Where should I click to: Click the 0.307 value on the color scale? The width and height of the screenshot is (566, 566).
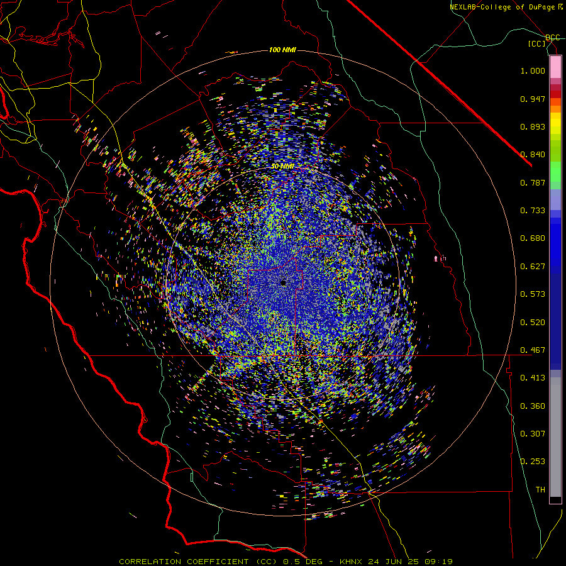pyautogui.click(x=533, y=434)
